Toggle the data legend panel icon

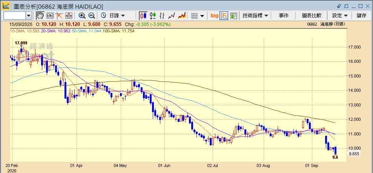pos(224,16)
